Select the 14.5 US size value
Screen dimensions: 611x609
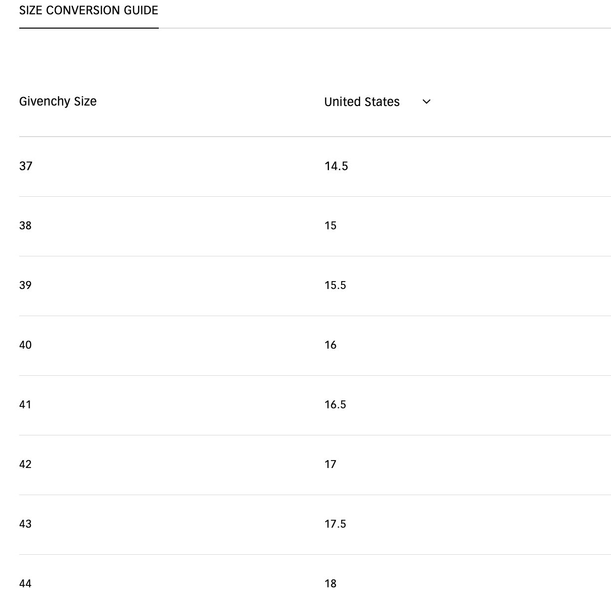pos(336,166)
